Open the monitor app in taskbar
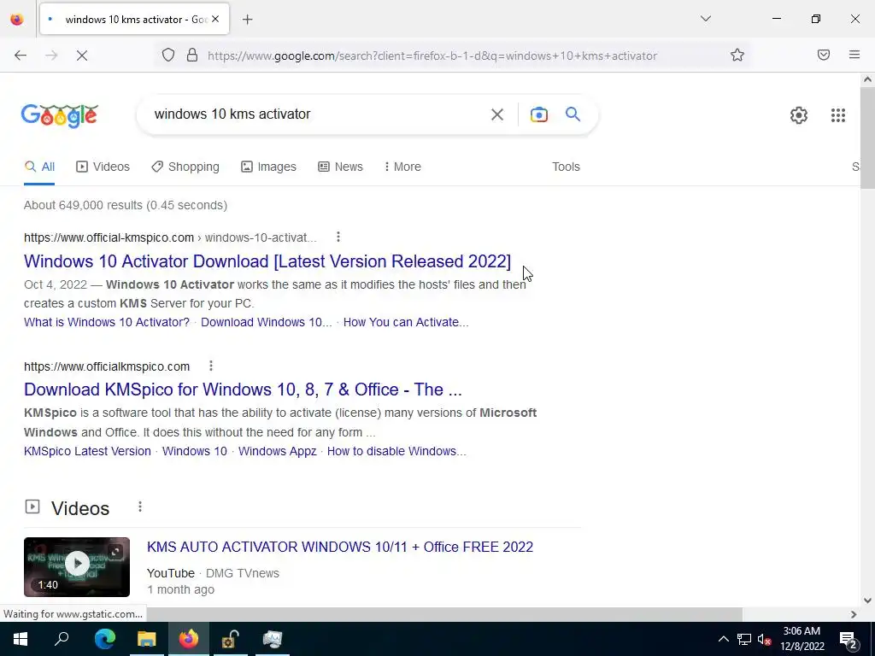The image size is (875, 656). click(273, 639)
